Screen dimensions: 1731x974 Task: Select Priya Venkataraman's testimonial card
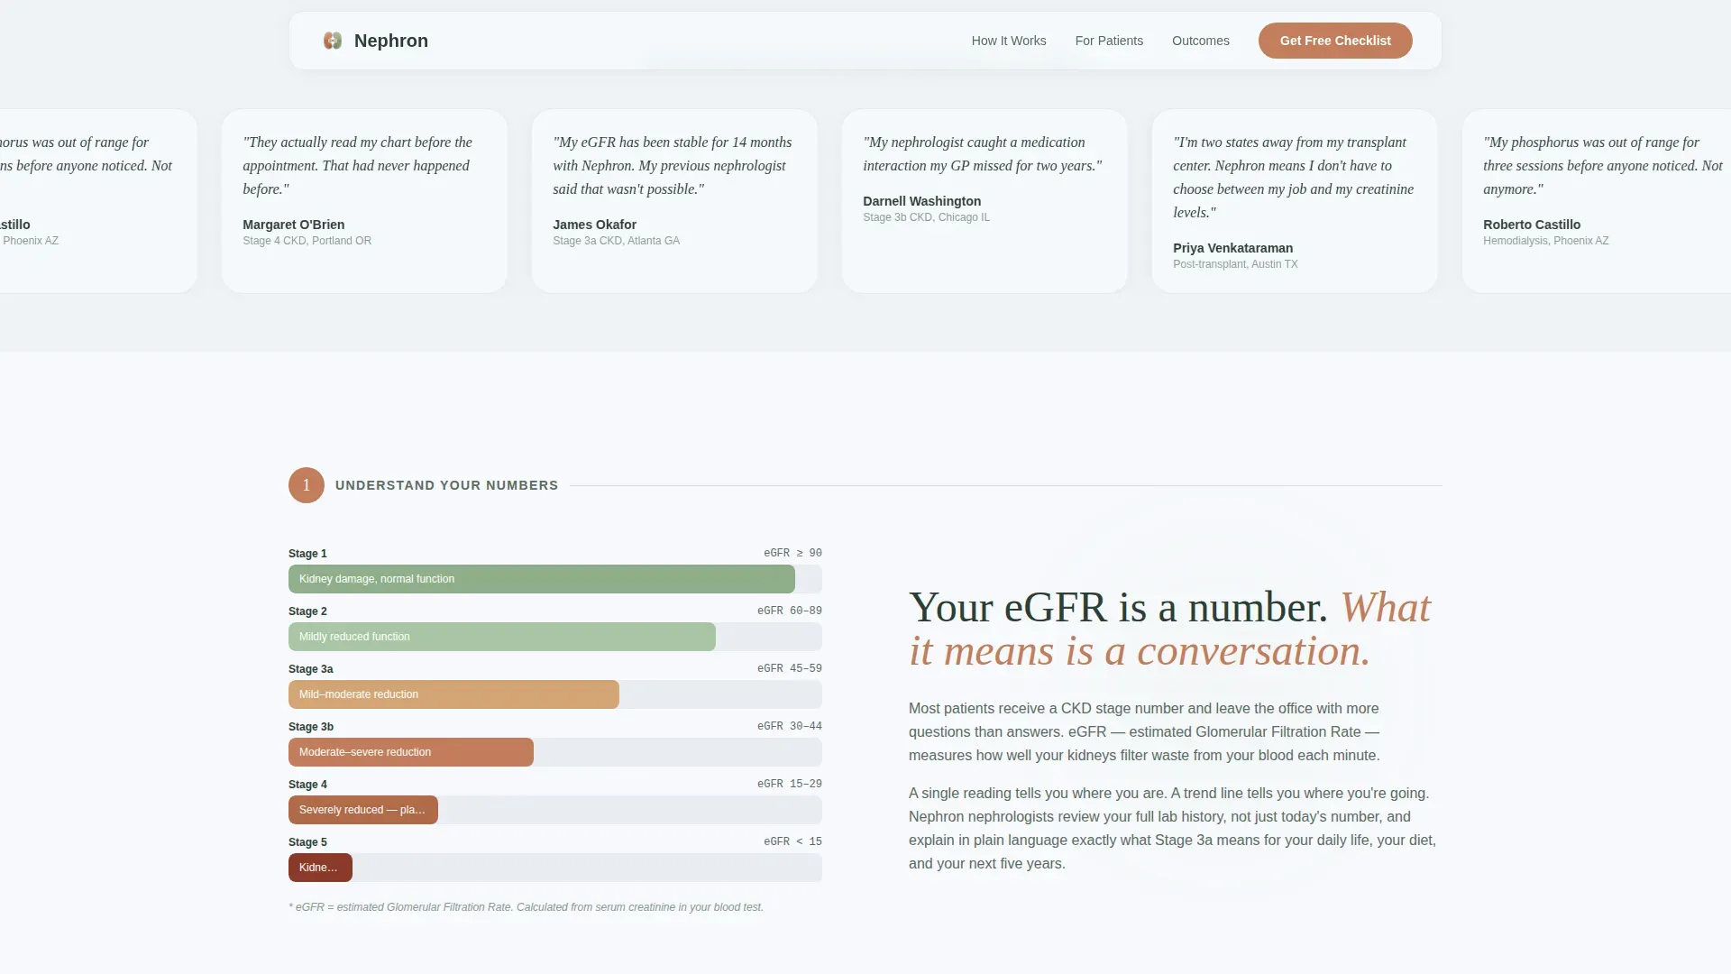pos(1295,201)
